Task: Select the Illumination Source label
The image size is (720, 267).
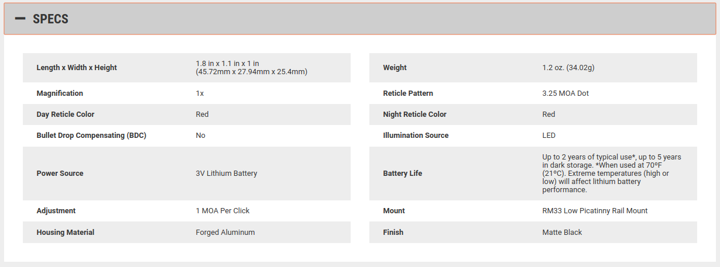Action: pos(416,136)
